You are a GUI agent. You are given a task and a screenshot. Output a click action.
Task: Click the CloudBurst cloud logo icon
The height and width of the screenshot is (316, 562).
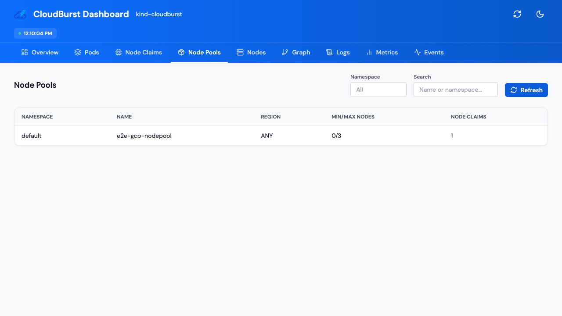point(20,14)
